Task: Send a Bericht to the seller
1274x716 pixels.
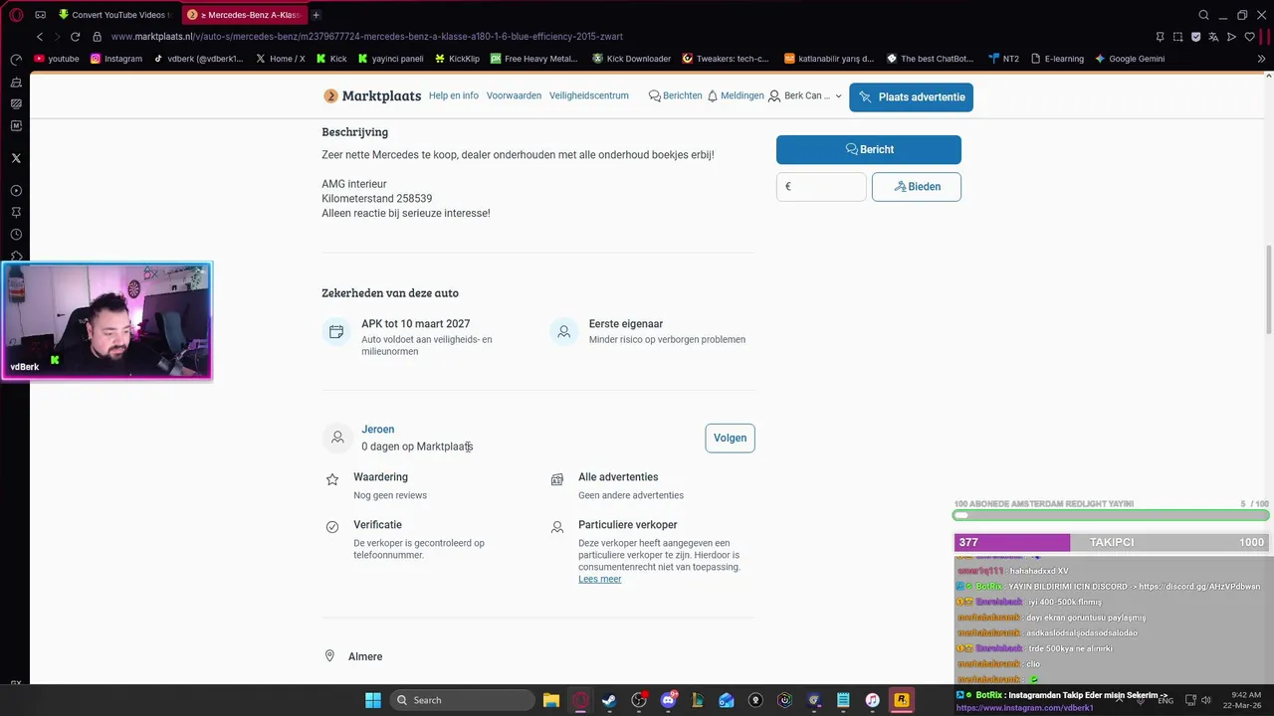Action: tap(869, 149)
